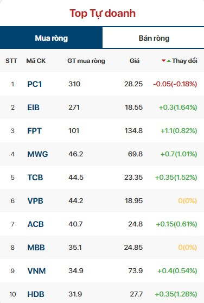Image resolution: width=204 pixels, height=303 pixels.
Task: Click the Mã CK column header
Action: coord(36,61)
